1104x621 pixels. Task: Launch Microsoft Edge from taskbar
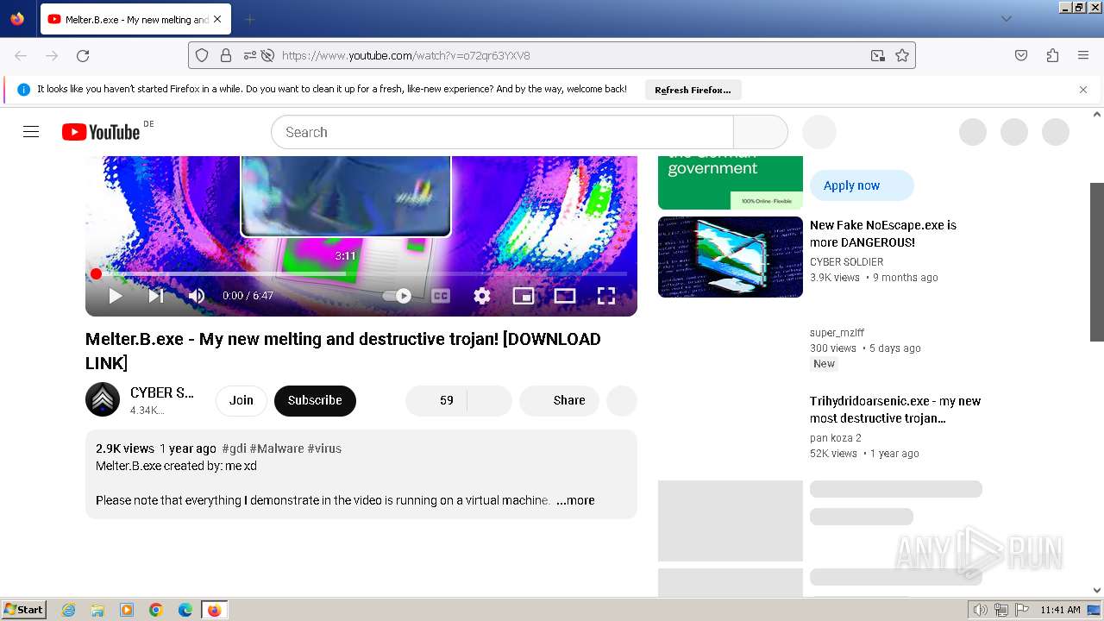coord(185,610)
